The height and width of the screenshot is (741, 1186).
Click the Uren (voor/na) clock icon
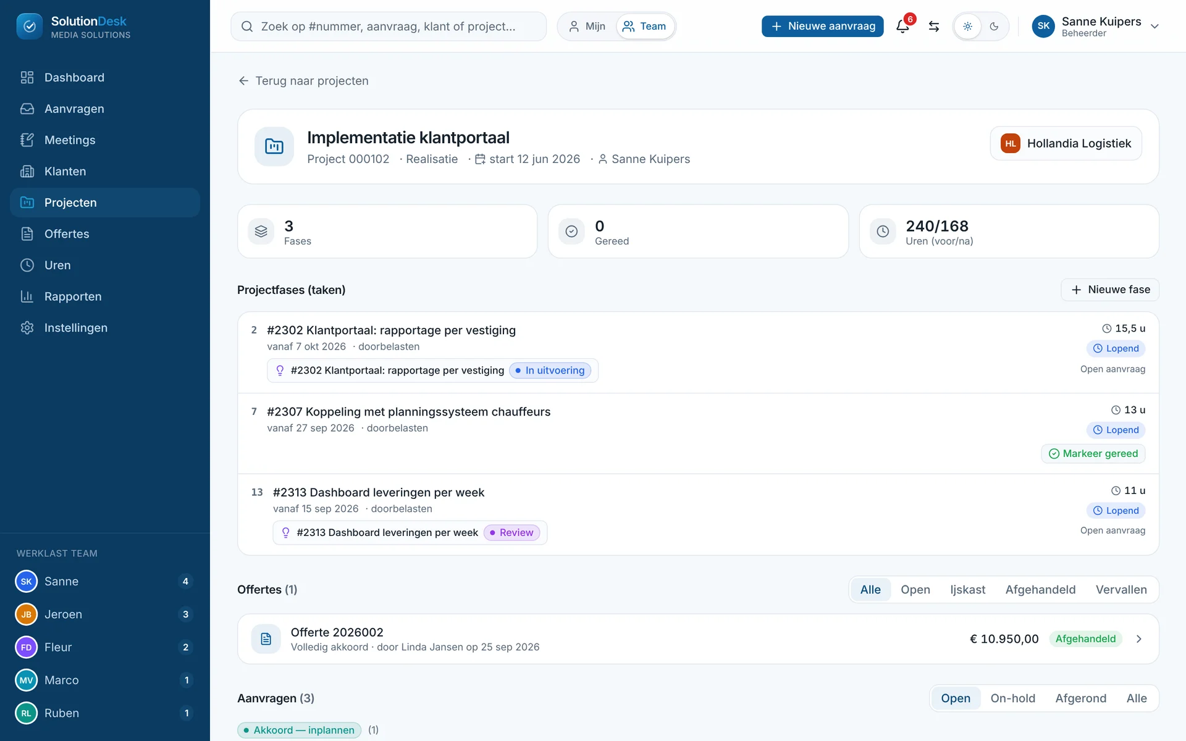883,232
